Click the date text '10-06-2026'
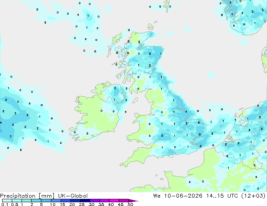This screenshot has width=267, height=206. tap(183, 196)
